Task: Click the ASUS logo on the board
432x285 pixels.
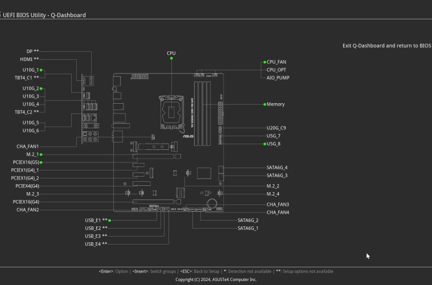Action: click(x=188, y=136)
